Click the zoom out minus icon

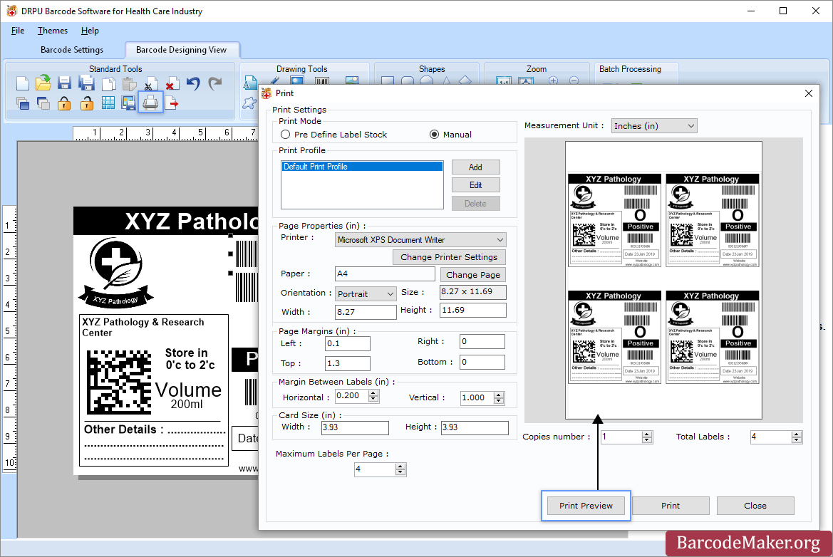click(574, 80)
